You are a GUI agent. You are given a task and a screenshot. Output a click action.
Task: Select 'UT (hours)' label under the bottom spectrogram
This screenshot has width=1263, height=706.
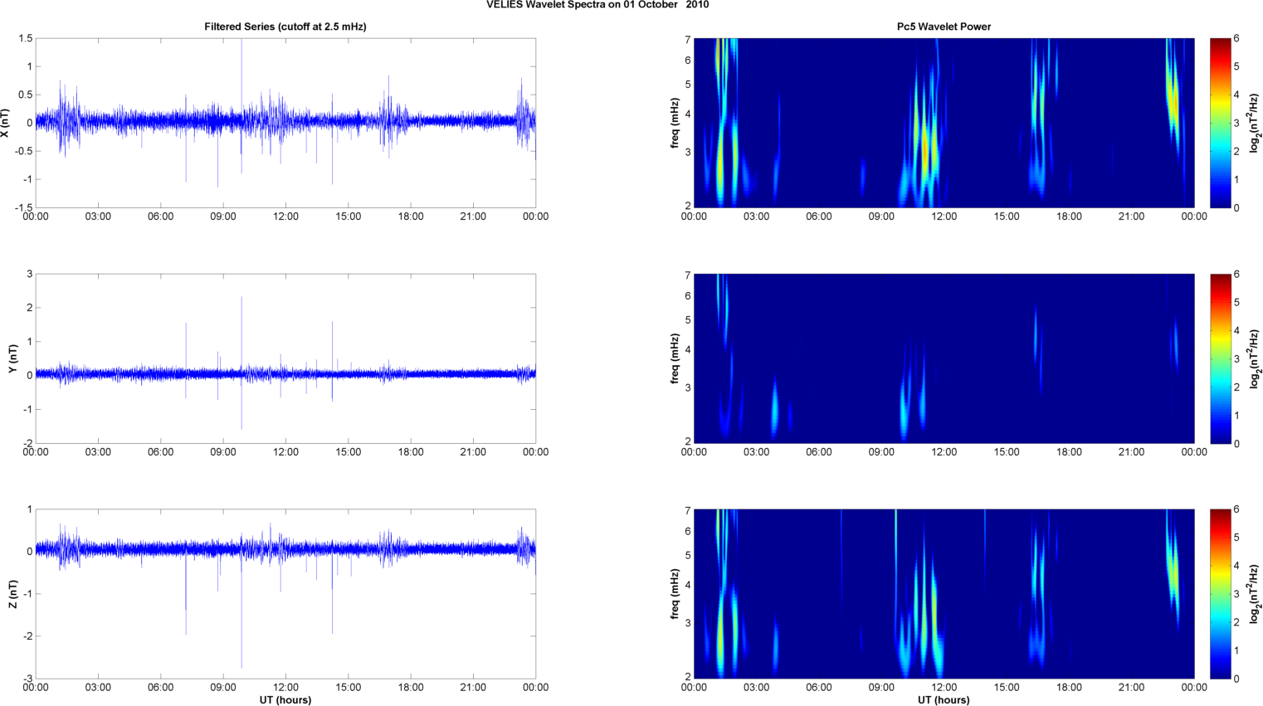tap(944, 700)
